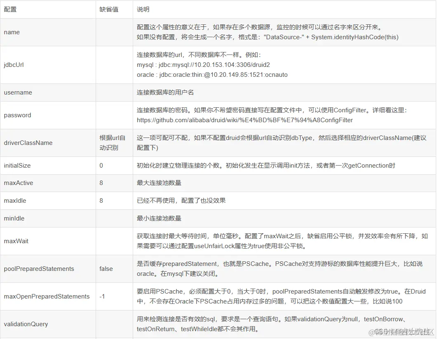Screen dimensions: 437x339
Task: Click the line 'oracle。在mysql下建议关闭。'
Action: click(x=178, y=274)
